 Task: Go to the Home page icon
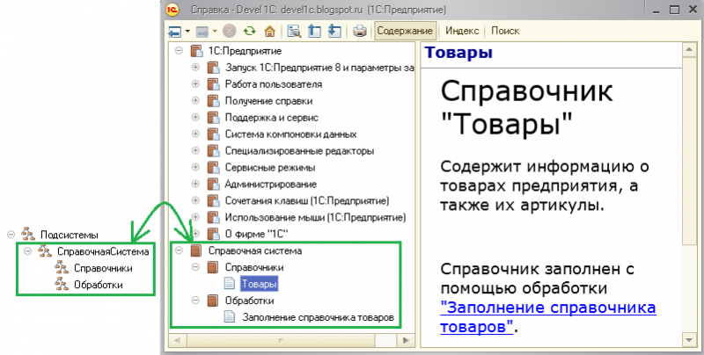[269, 31]
